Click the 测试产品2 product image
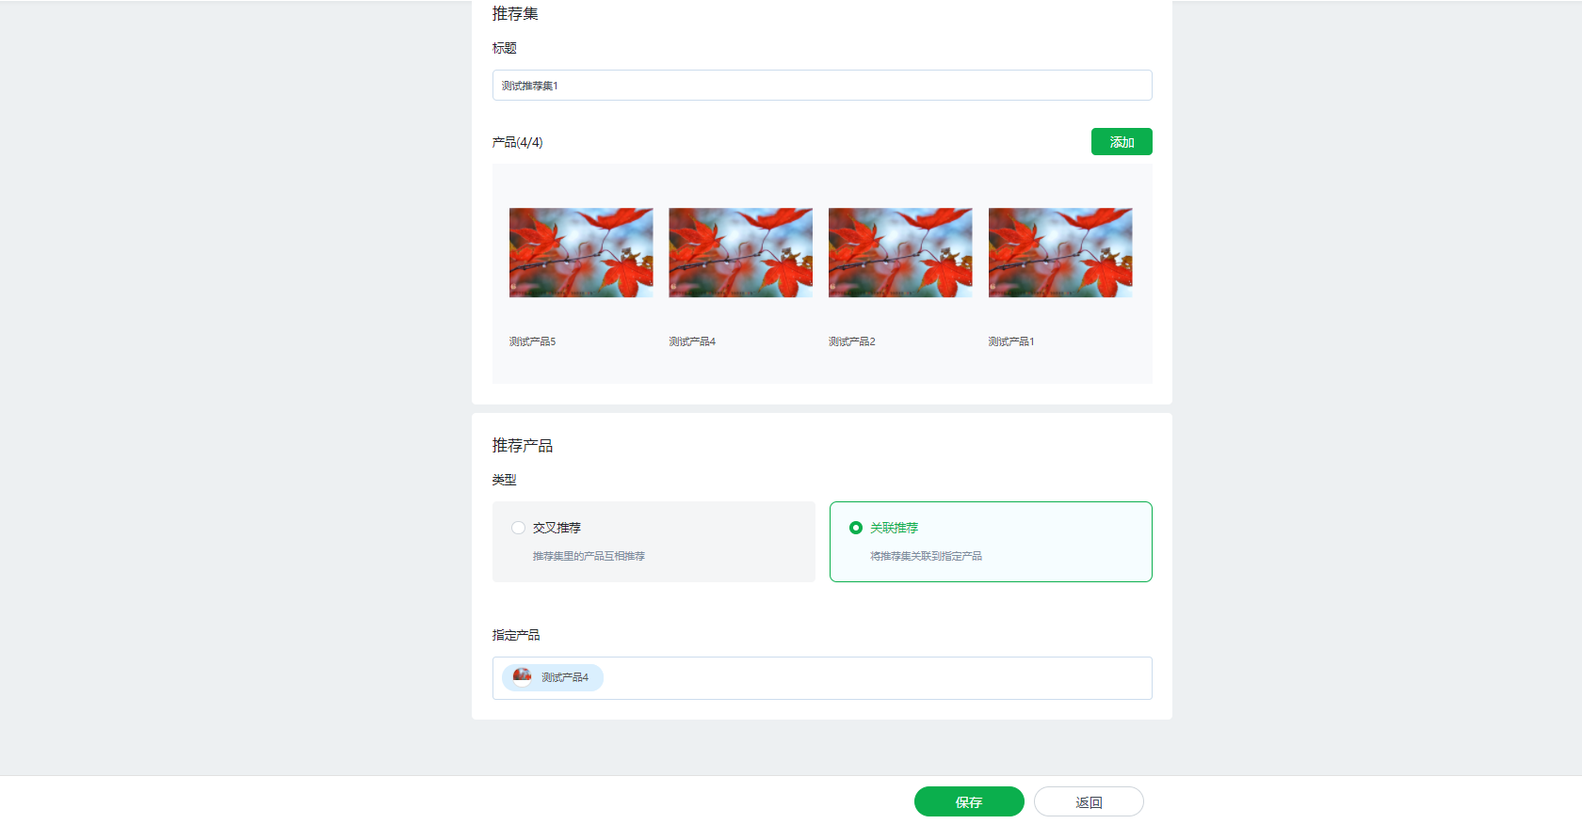This screenshot has width=1582, height=824. pos(900,253)
